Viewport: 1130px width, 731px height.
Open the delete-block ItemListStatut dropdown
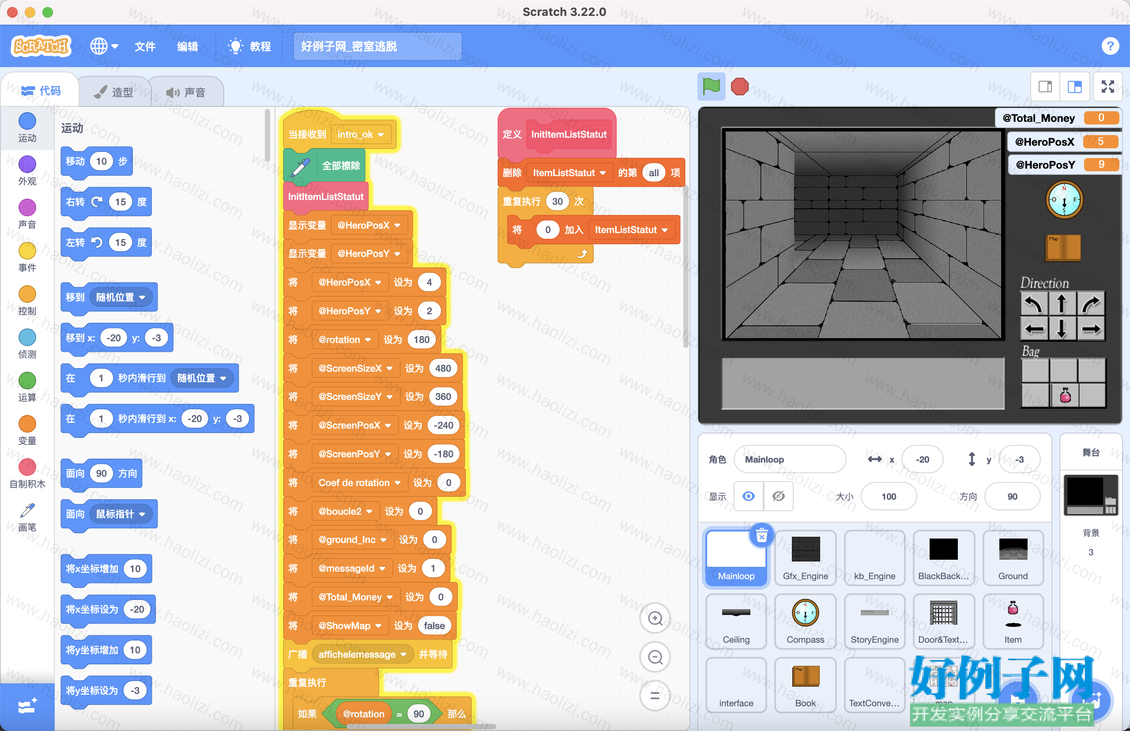click(x=569, y=173)
